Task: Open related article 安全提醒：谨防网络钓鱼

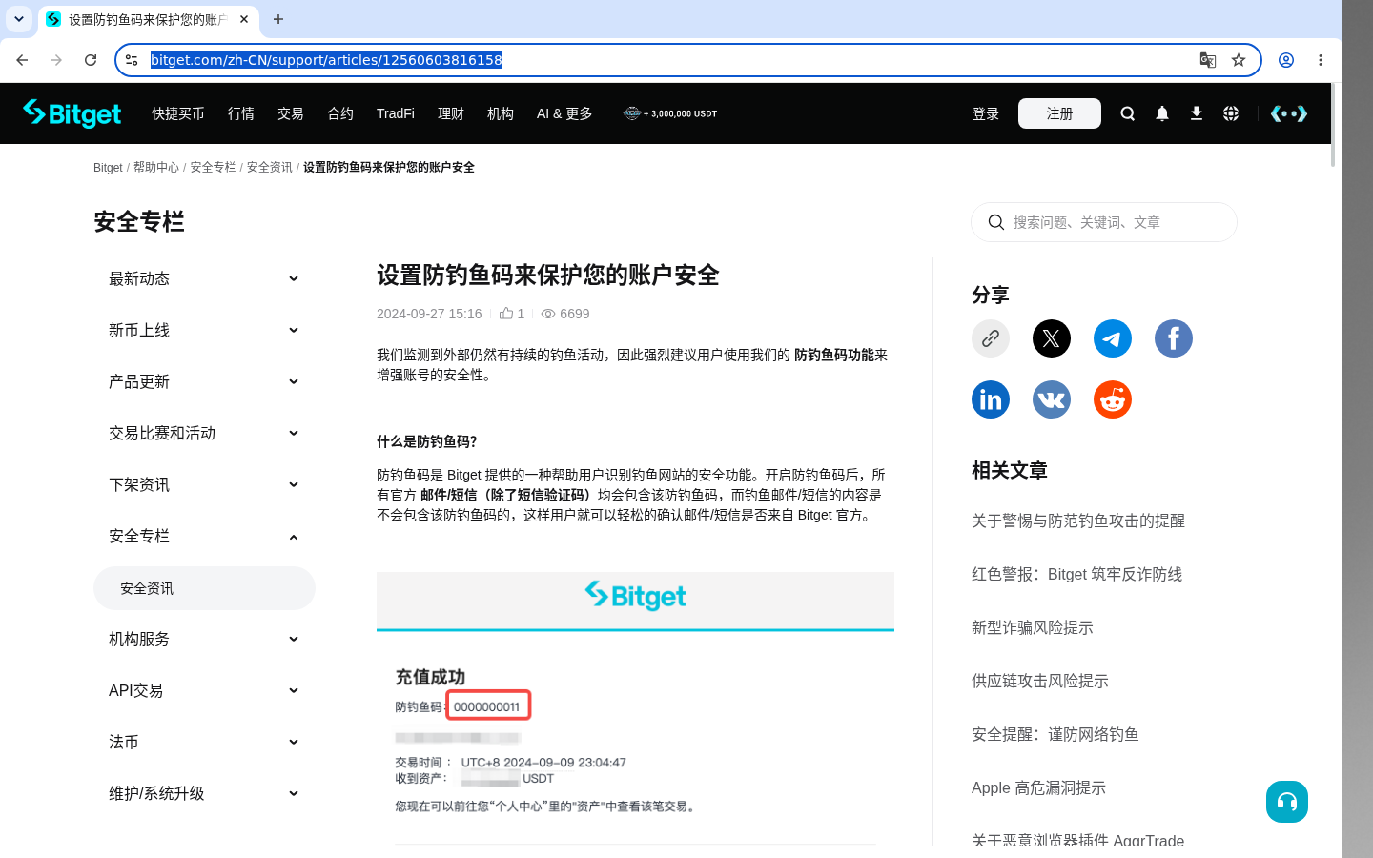Action: (1055, 734)
